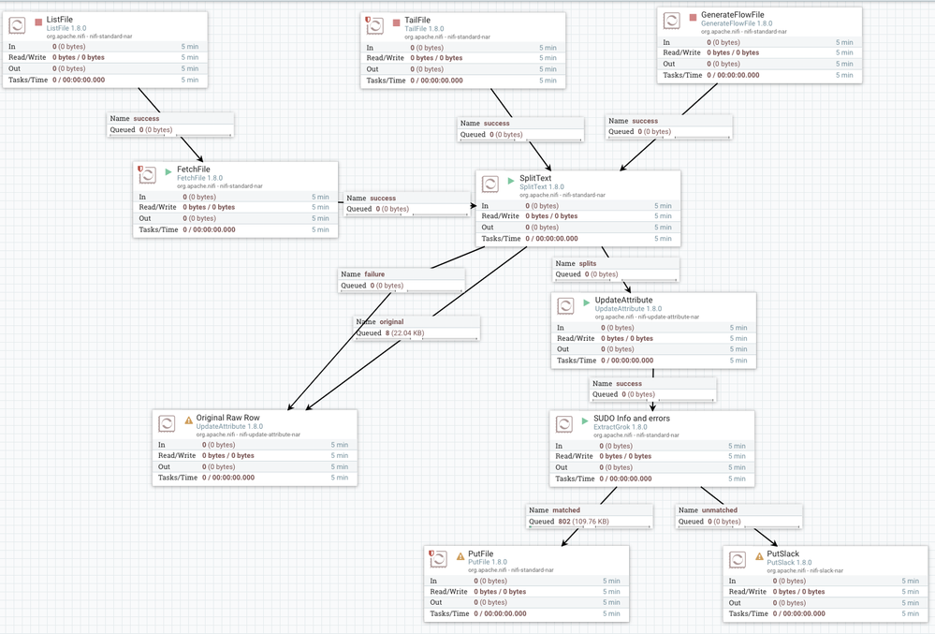The width and height of the screenshot is (935, 634).
Task: Click the GenerateFlowFile processor icon
Action: click(x=672, y=21)
